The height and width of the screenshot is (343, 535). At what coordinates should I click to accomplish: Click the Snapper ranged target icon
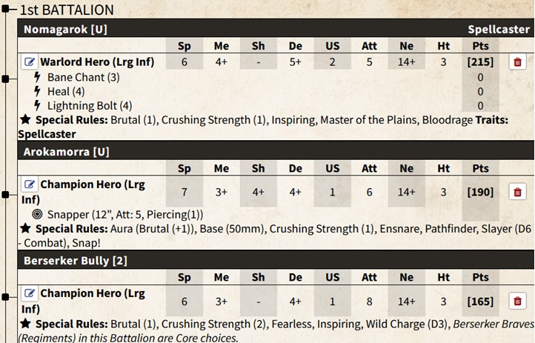pyautogui.click(x=37, y=214)
